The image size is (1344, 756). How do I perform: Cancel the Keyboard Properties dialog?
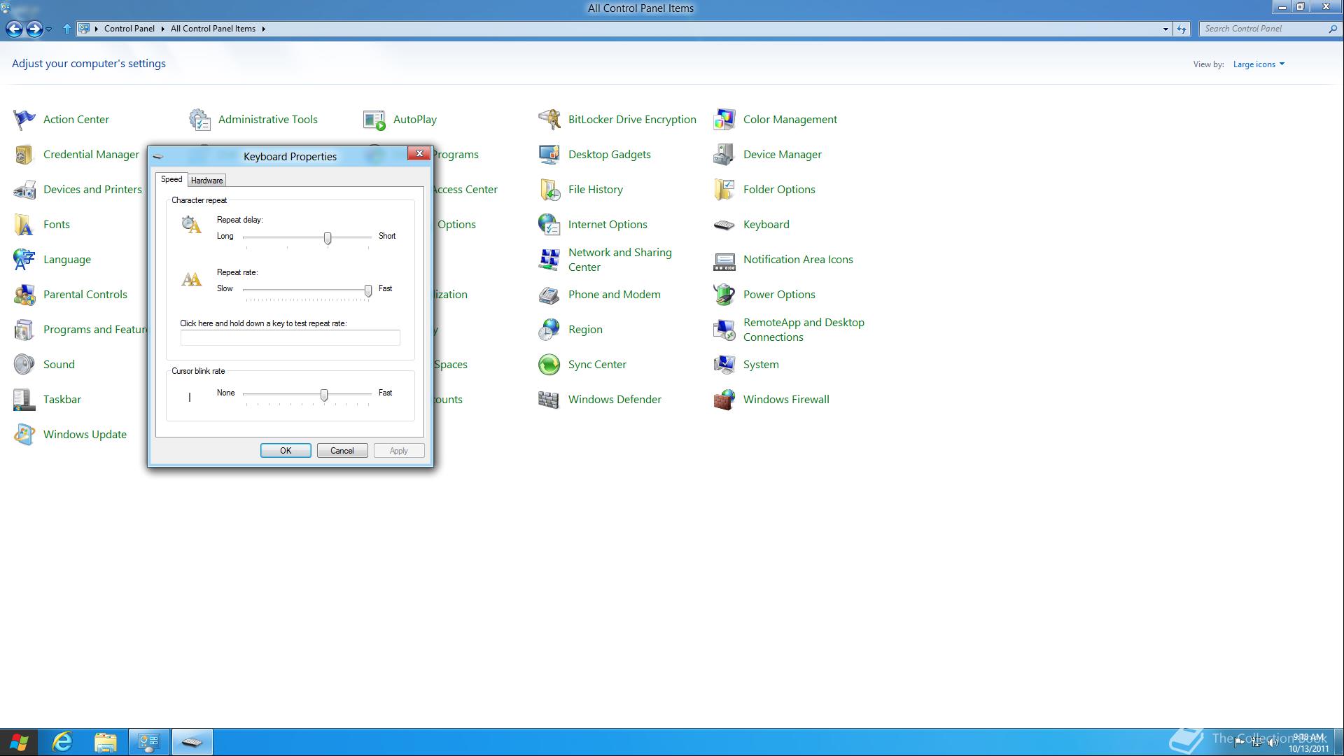coord(342,451)
